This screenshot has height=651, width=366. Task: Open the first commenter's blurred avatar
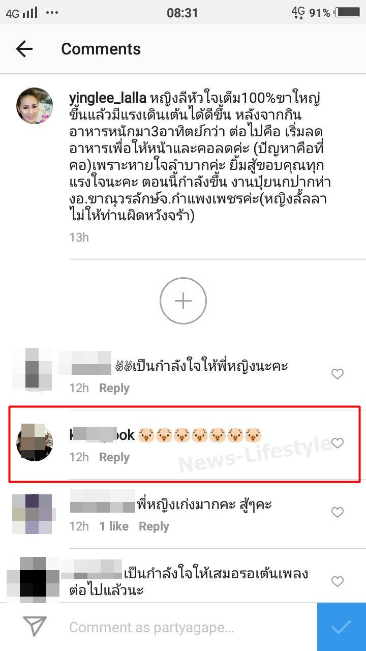pos(32,370)
